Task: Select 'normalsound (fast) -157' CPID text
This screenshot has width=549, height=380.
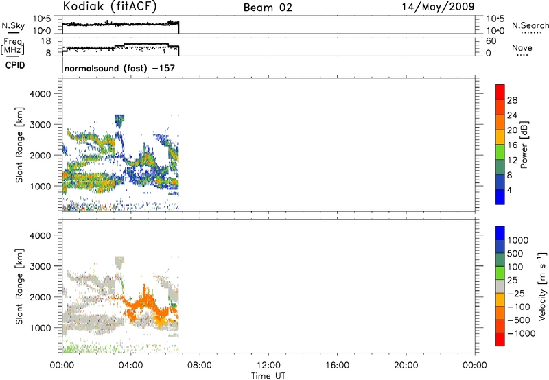Action: [x=119, y=68]
